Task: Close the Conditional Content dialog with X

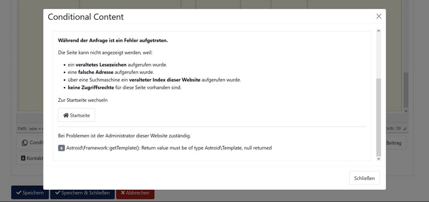Action: [x=379, y=17]
